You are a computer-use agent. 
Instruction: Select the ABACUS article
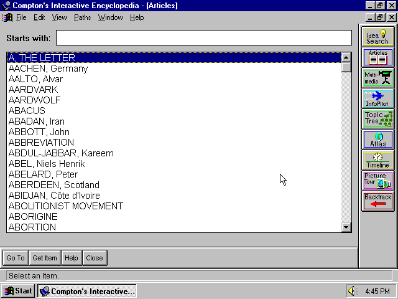pyautogui.click(x=174, y=111)
